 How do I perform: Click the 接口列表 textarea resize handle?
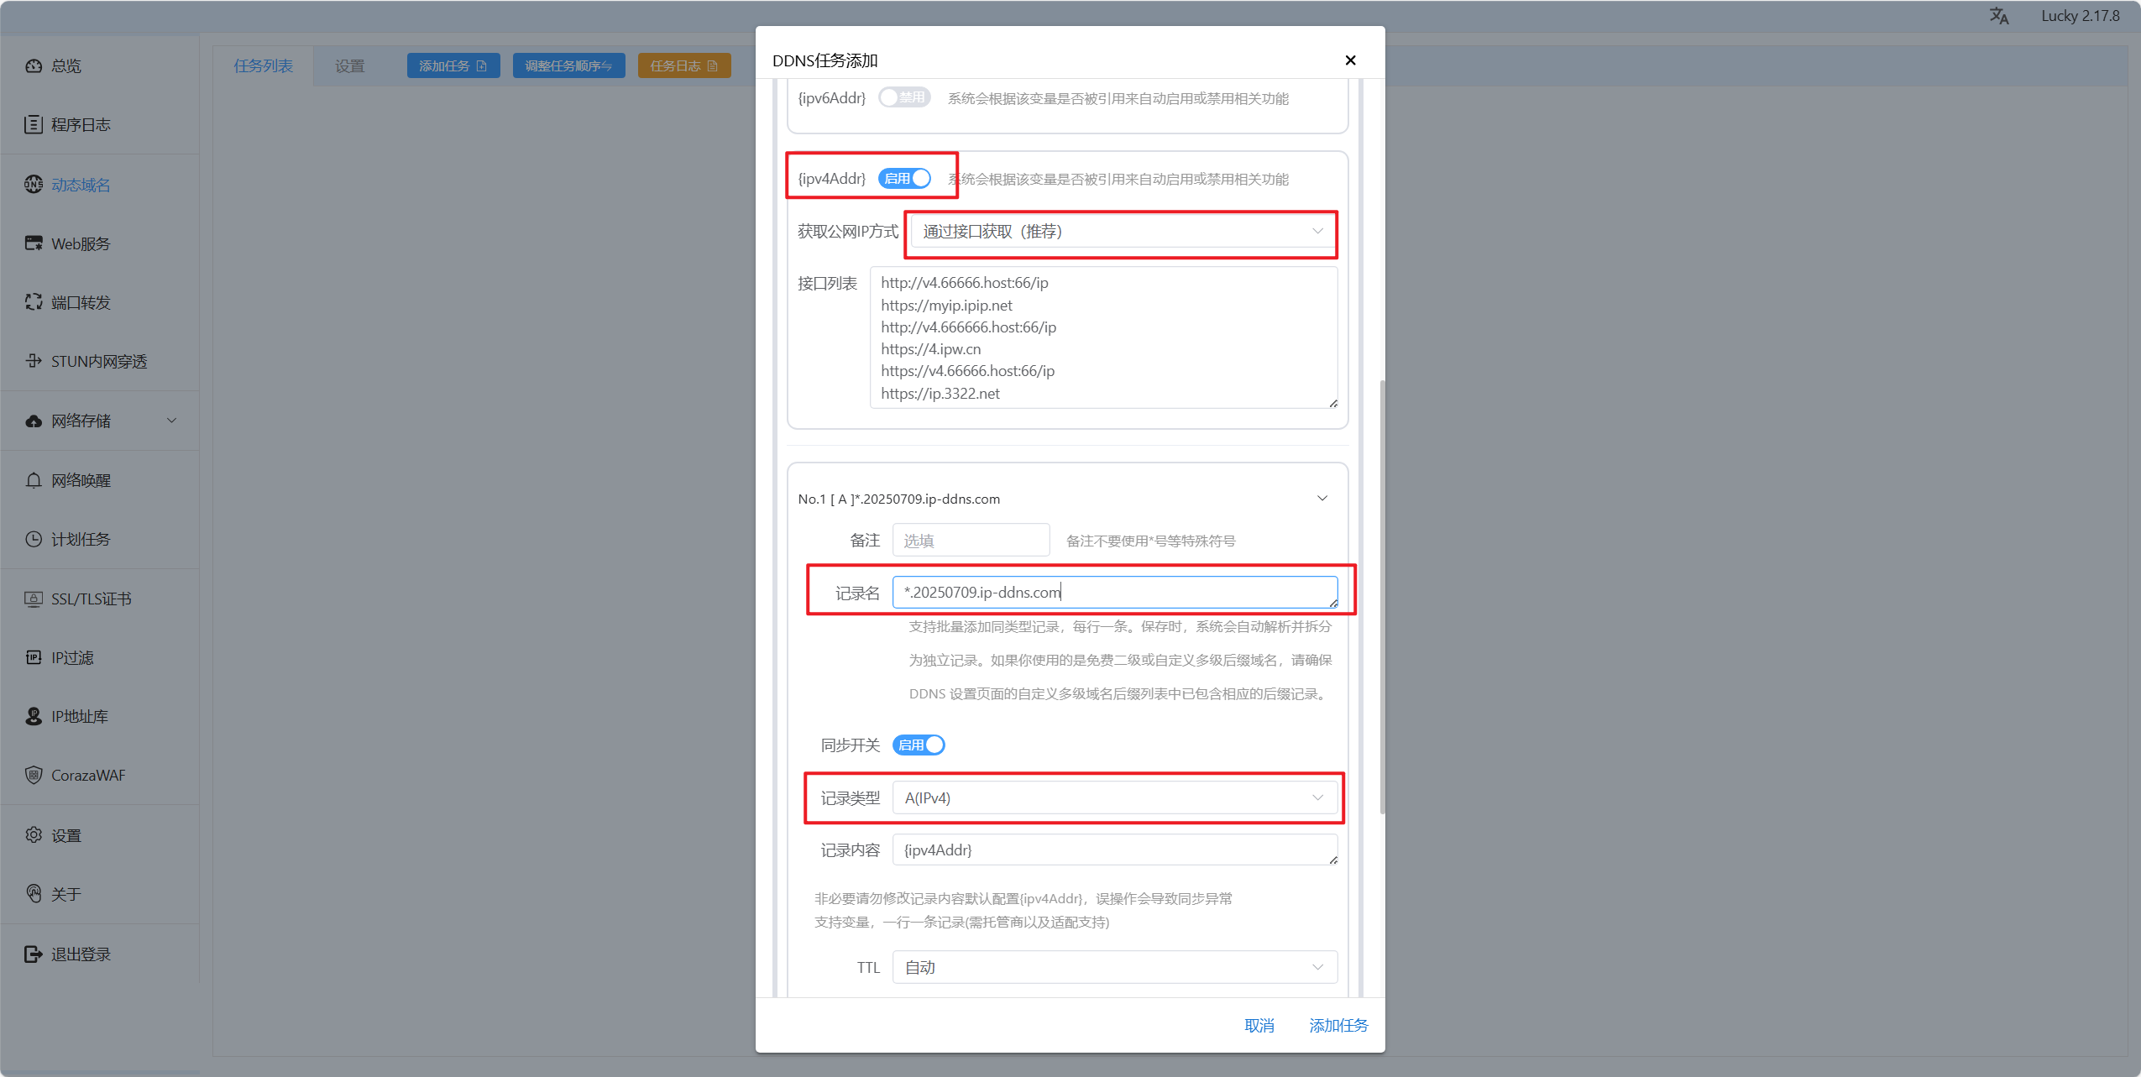pos(1332,404)
